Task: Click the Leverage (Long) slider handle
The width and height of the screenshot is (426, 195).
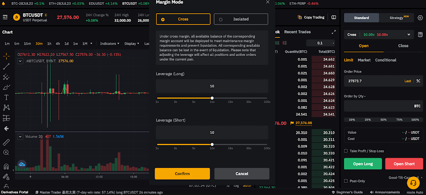Action: [212, 98]
